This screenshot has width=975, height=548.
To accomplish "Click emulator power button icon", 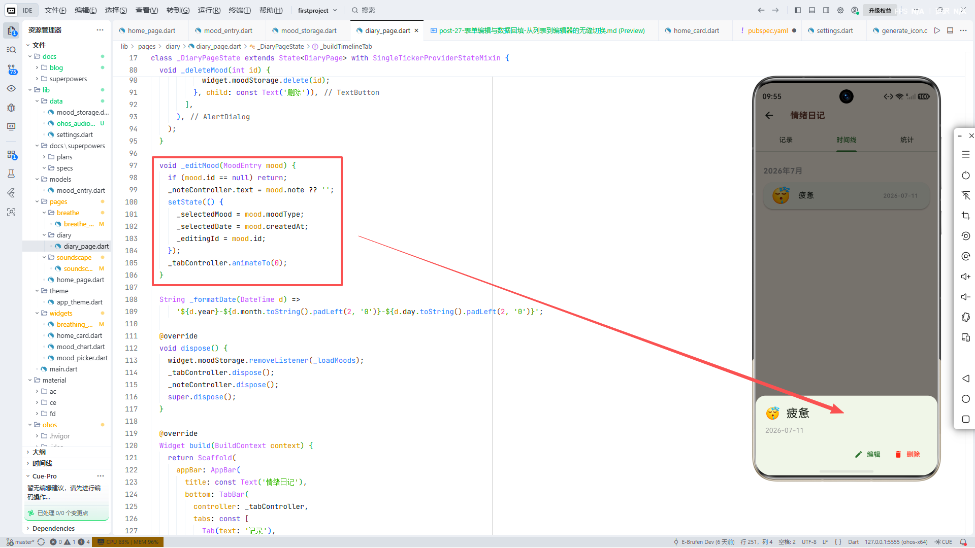I will 966,175.
